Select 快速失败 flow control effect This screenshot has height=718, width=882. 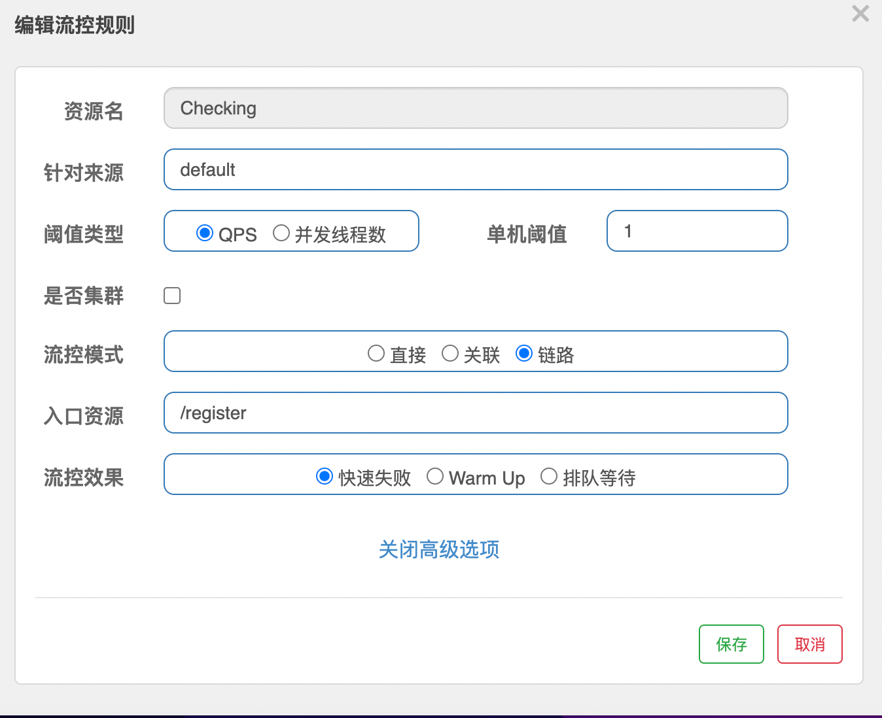coord(325,476)
